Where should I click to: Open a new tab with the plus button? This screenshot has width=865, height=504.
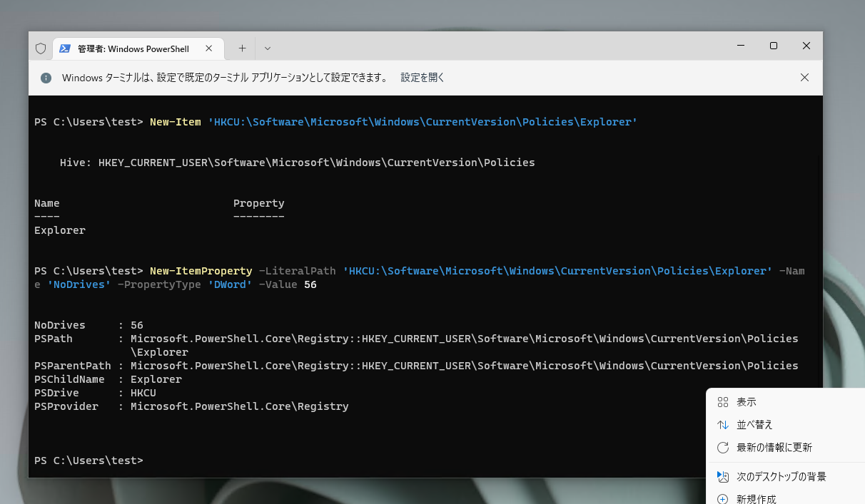(242, 48)
